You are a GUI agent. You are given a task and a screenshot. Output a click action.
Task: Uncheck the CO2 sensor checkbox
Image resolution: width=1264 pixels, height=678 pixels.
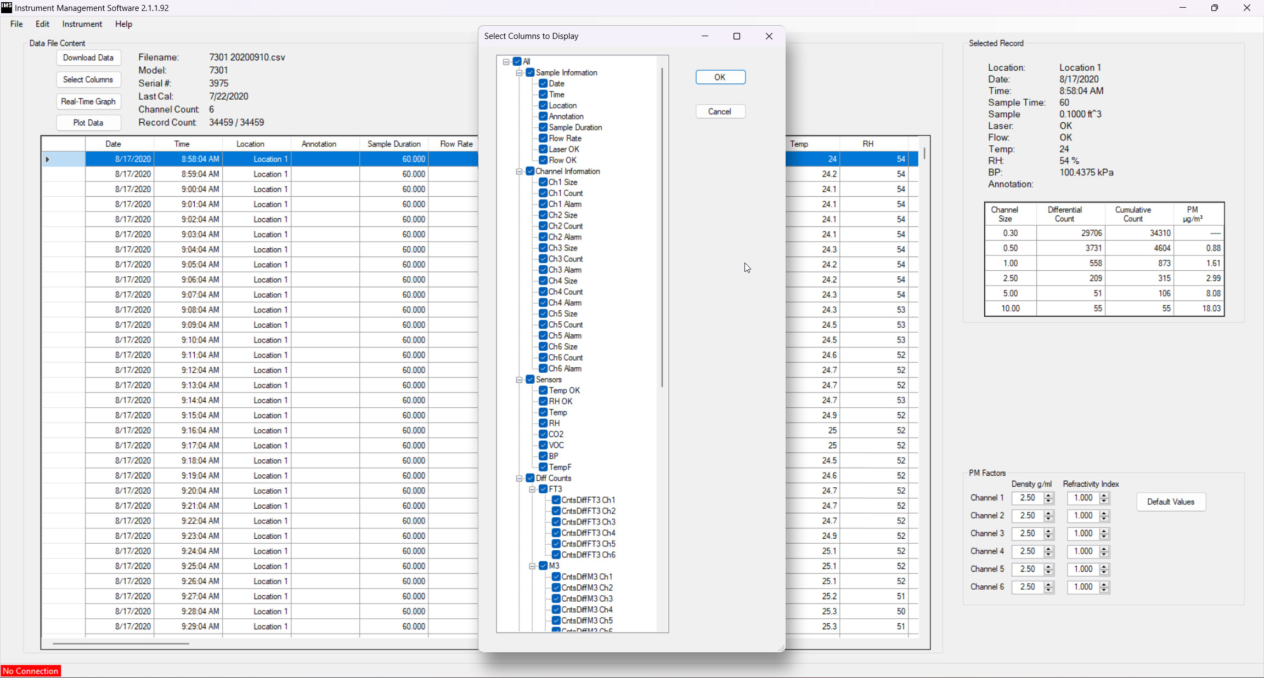tap(543, 434)
